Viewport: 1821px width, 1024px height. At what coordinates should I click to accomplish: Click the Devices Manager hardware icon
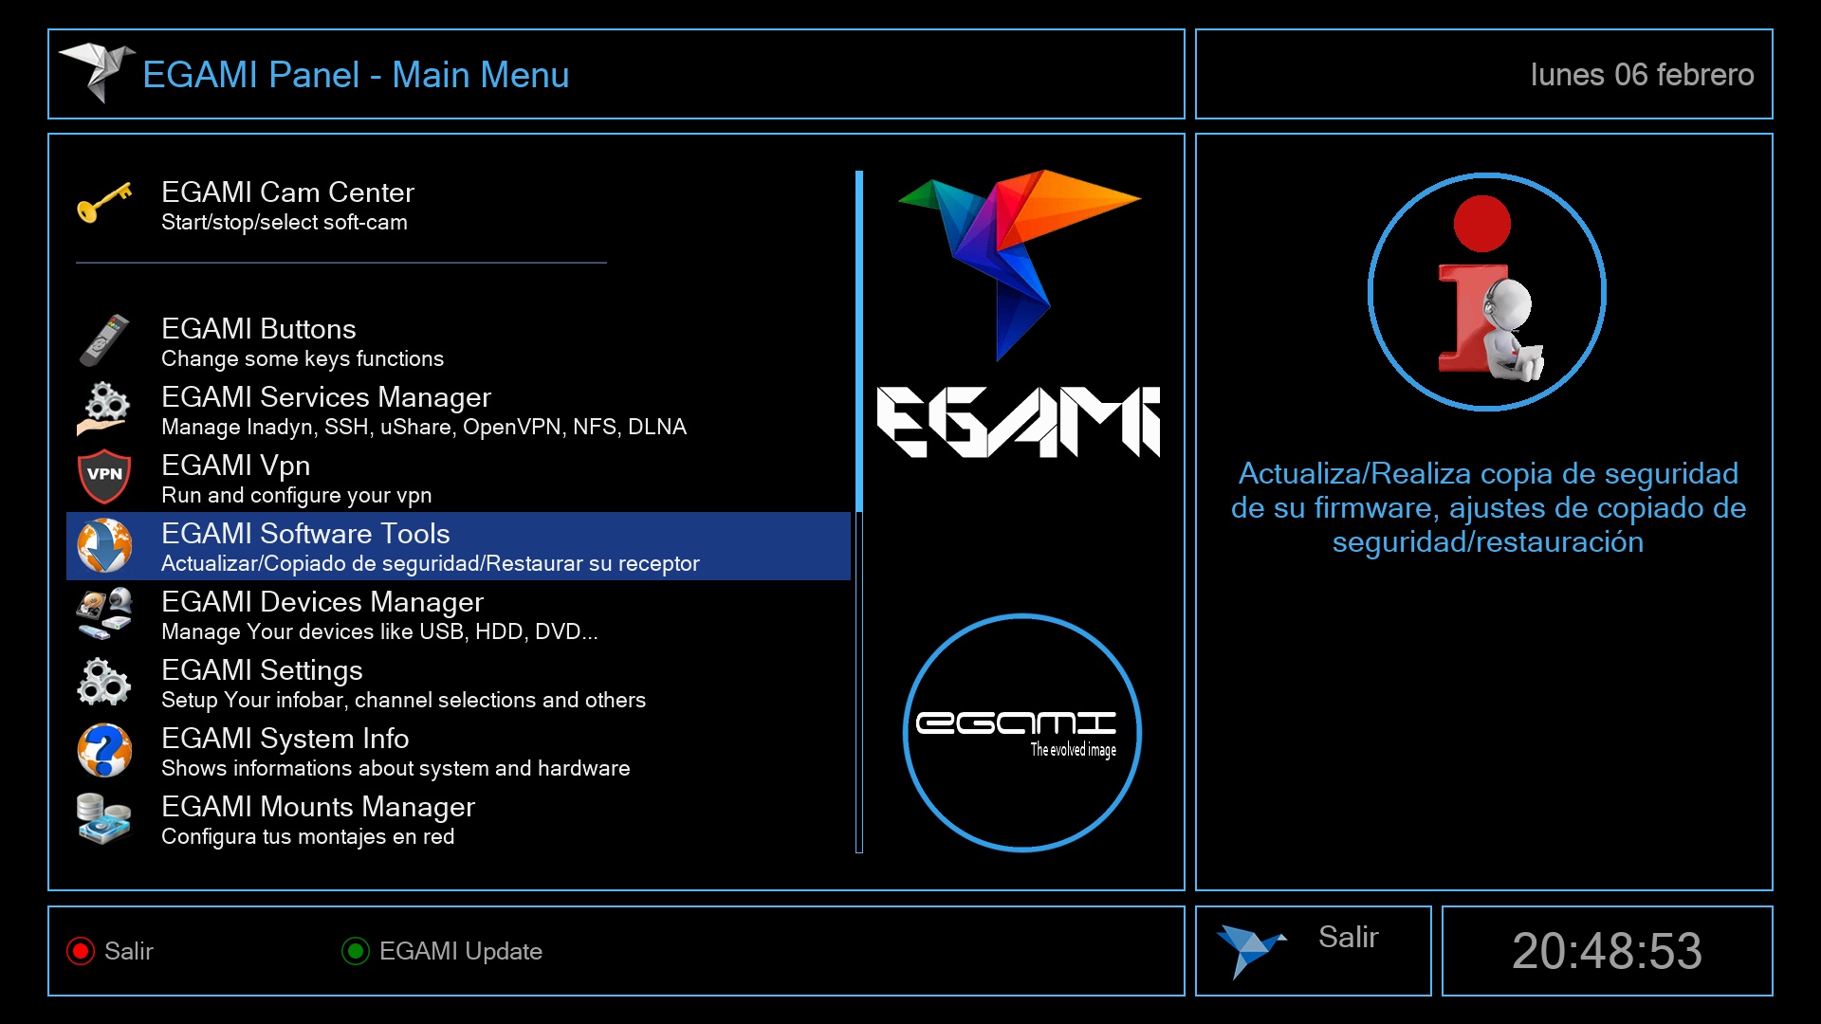[x=104, y=613]
